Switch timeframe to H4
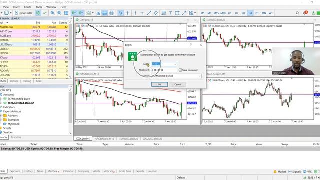 [x=250, y=13]
